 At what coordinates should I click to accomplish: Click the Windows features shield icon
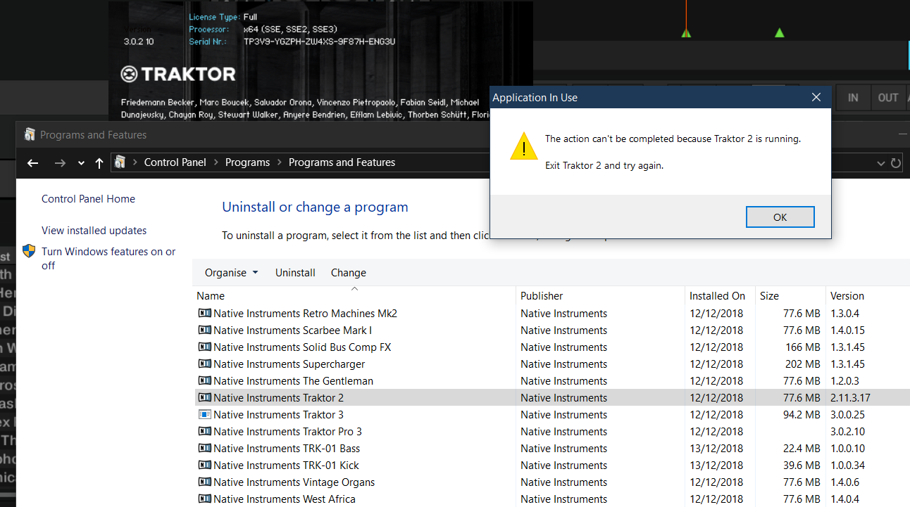click(x=29, y=252)
